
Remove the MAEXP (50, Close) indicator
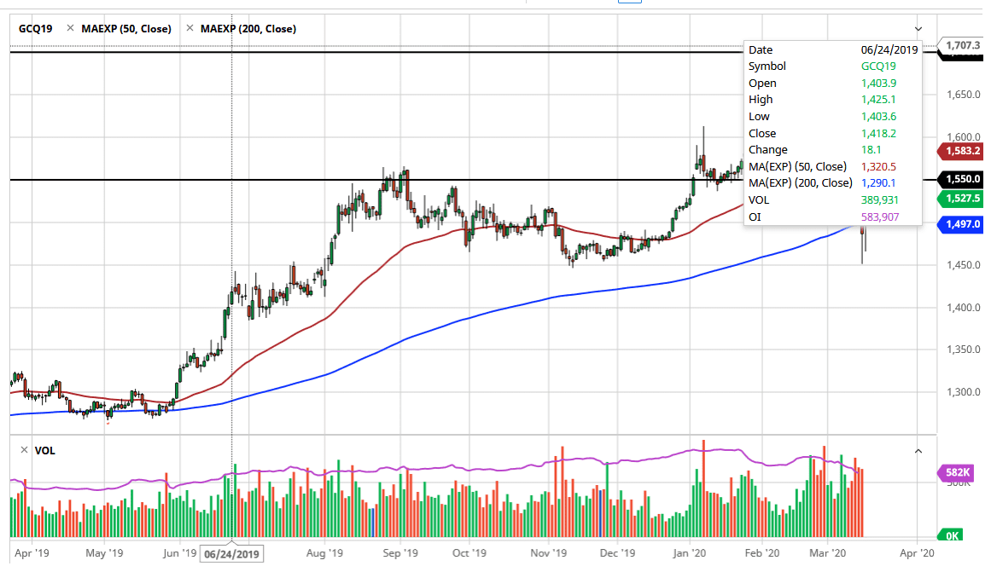point(70,28)
